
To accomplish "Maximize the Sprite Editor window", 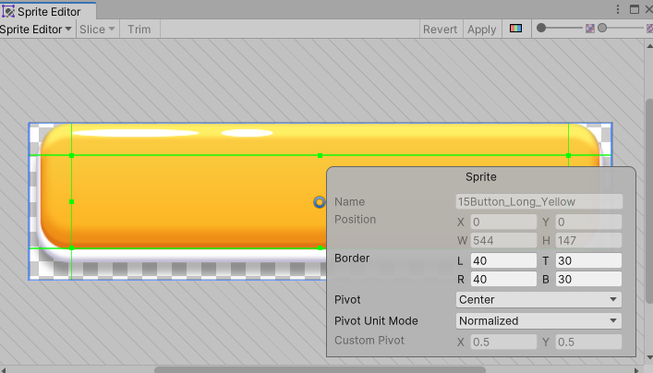I will click(635, 9).
